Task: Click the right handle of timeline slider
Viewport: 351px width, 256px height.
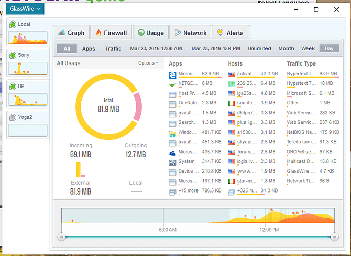Action: (x=335, y=237)
